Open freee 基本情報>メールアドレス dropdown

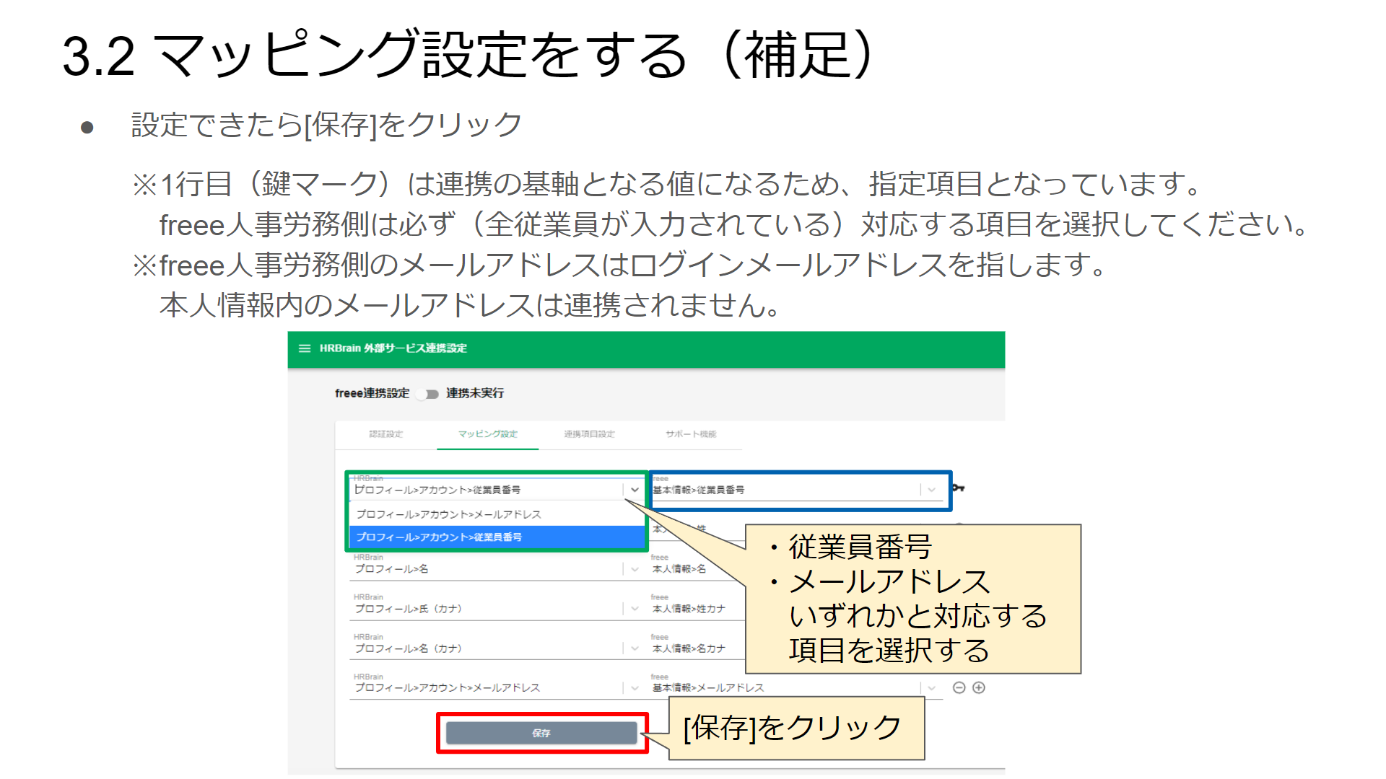pos(932,688)
